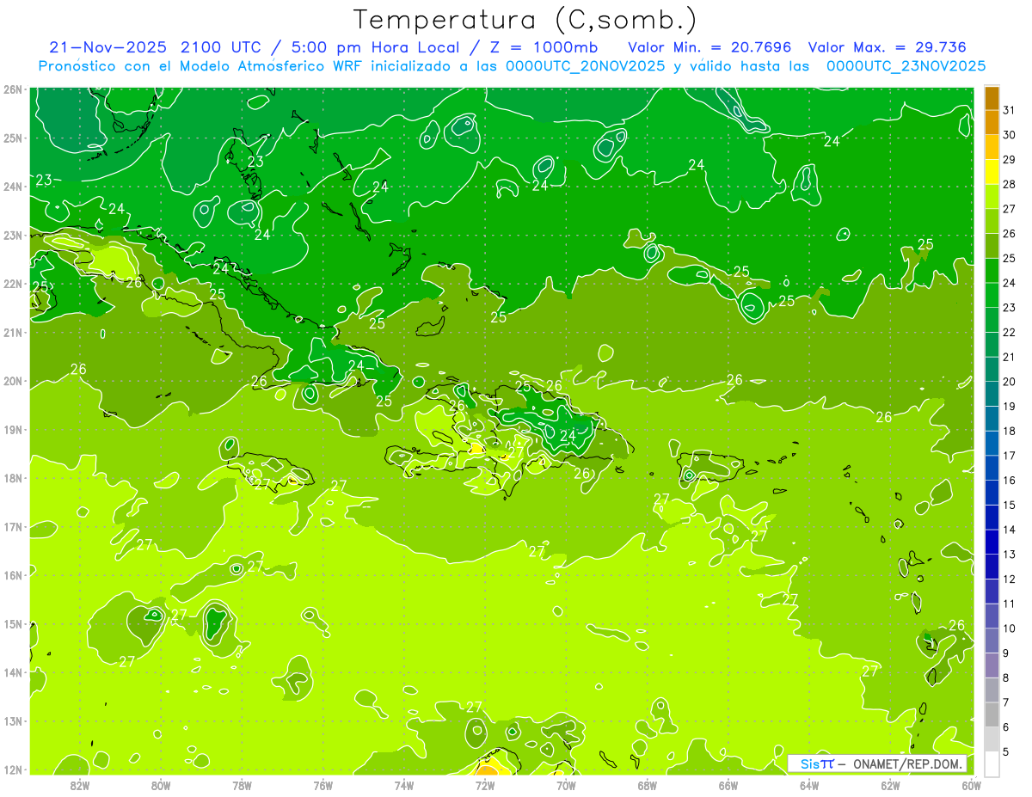Image resolution: width=1032 pixels, height=797 pixels.
Task: Click the color scale label "30"
Action: [1009, 135]
